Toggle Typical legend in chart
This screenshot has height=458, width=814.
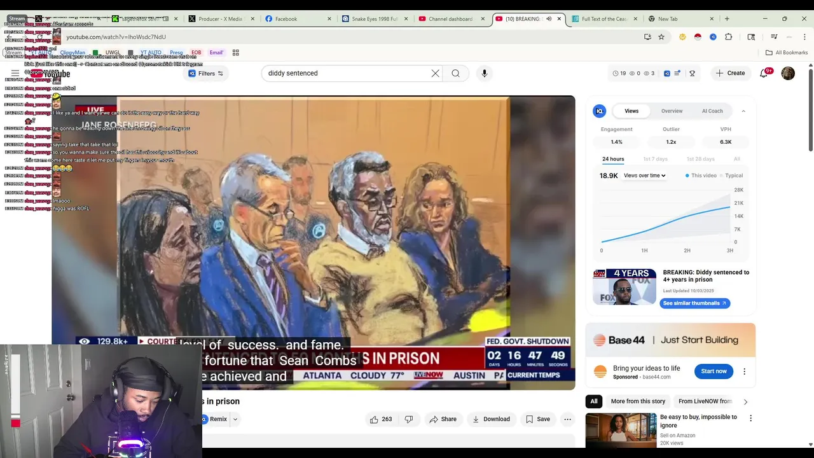[731, 176]
